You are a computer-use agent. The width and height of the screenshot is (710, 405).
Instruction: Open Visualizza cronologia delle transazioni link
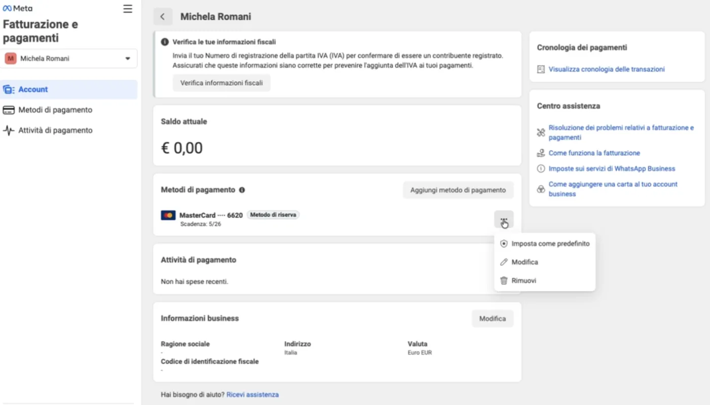point(607,69)
